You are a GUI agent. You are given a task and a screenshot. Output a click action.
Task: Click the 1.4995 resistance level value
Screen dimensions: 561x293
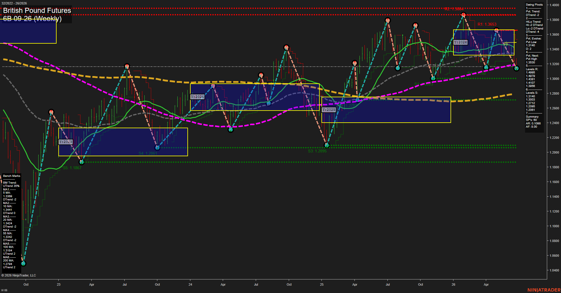(x=530, y=73)
